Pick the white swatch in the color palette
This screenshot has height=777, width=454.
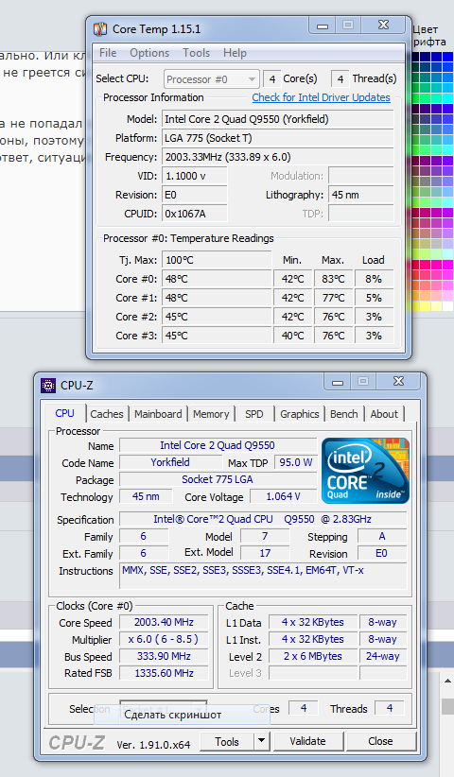tap(447, 306)
